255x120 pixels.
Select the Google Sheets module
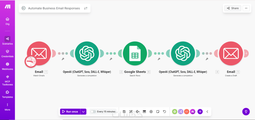click(135, 53)
